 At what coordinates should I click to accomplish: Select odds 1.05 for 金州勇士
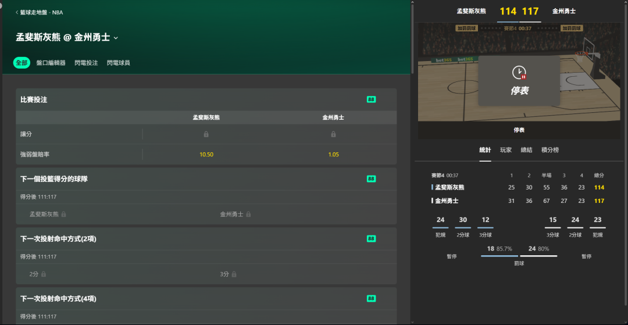pos(333,155)
